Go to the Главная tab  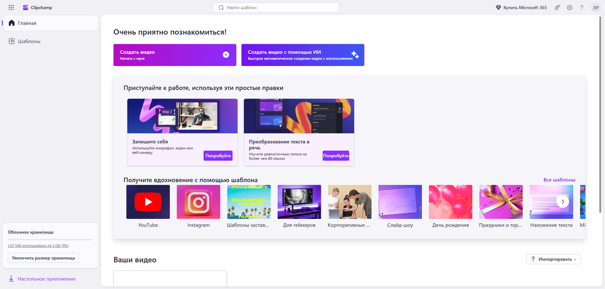coord(50,23)
